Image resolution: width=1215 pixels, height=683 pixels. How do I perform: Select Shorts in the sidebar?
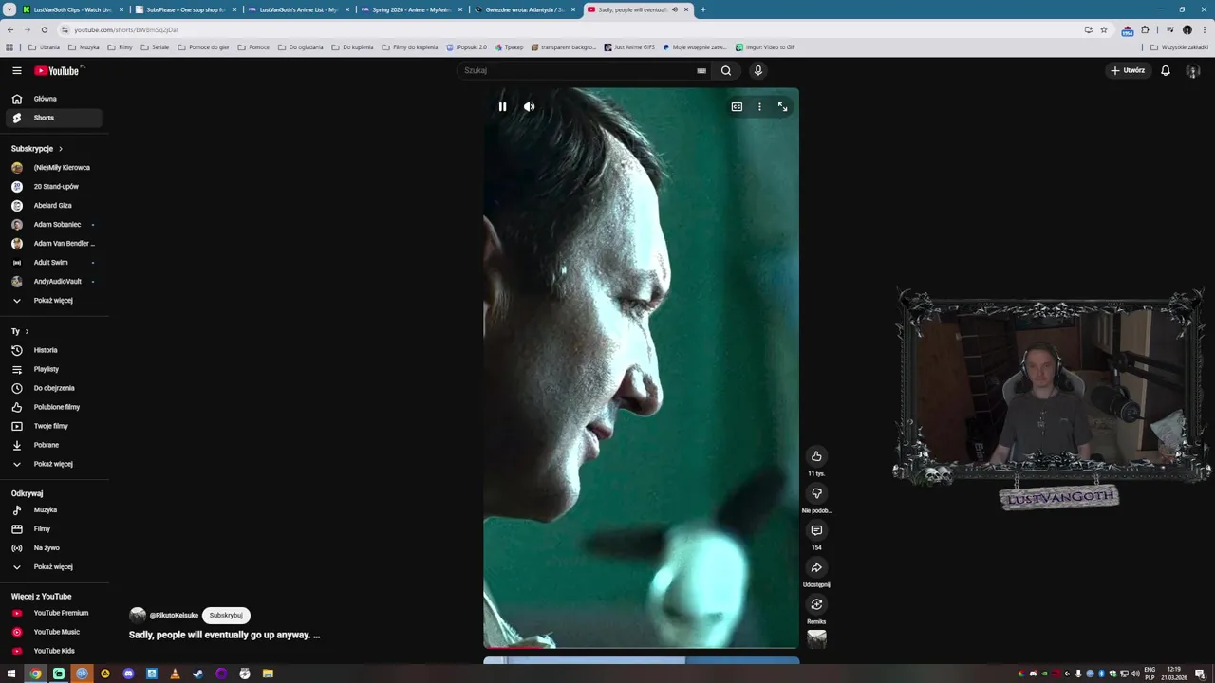pos(54,118)
